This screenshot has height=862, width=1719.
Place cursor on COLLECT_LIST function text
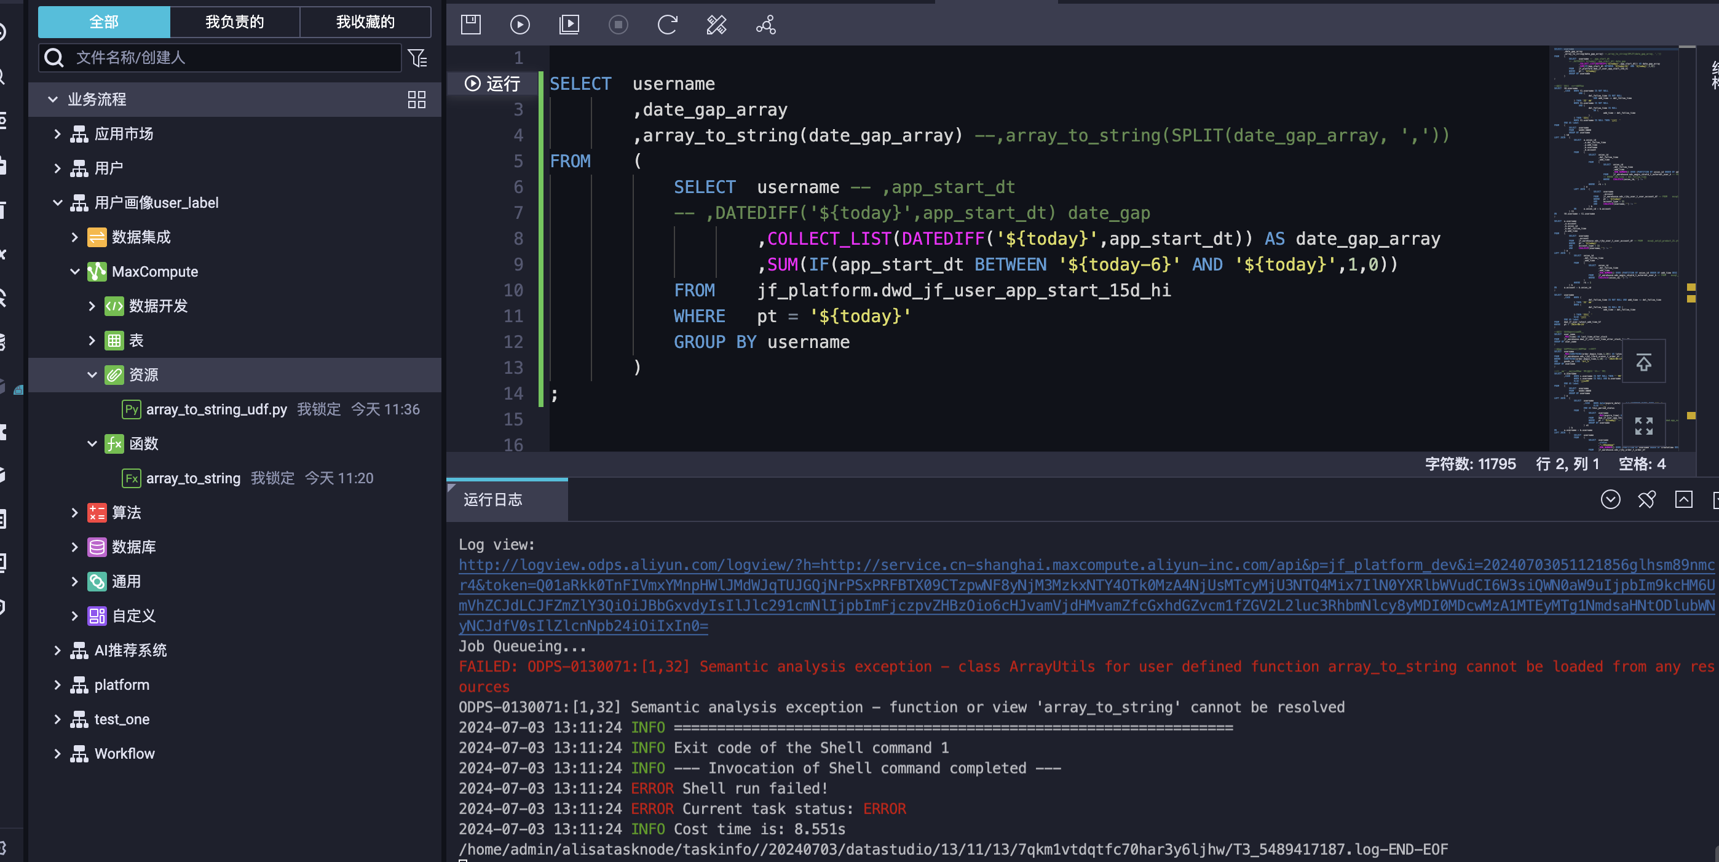tap(829, 239)
